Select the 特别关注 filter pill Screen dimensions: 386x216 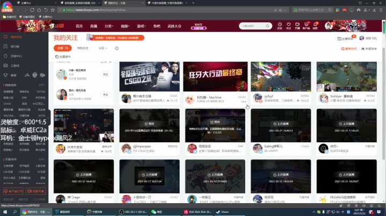83,48
